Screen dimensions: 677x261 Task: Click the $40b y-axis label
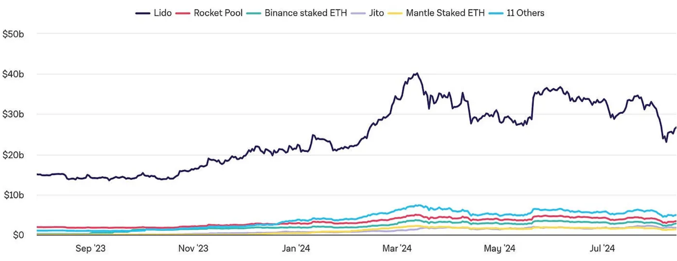(13, 74)
